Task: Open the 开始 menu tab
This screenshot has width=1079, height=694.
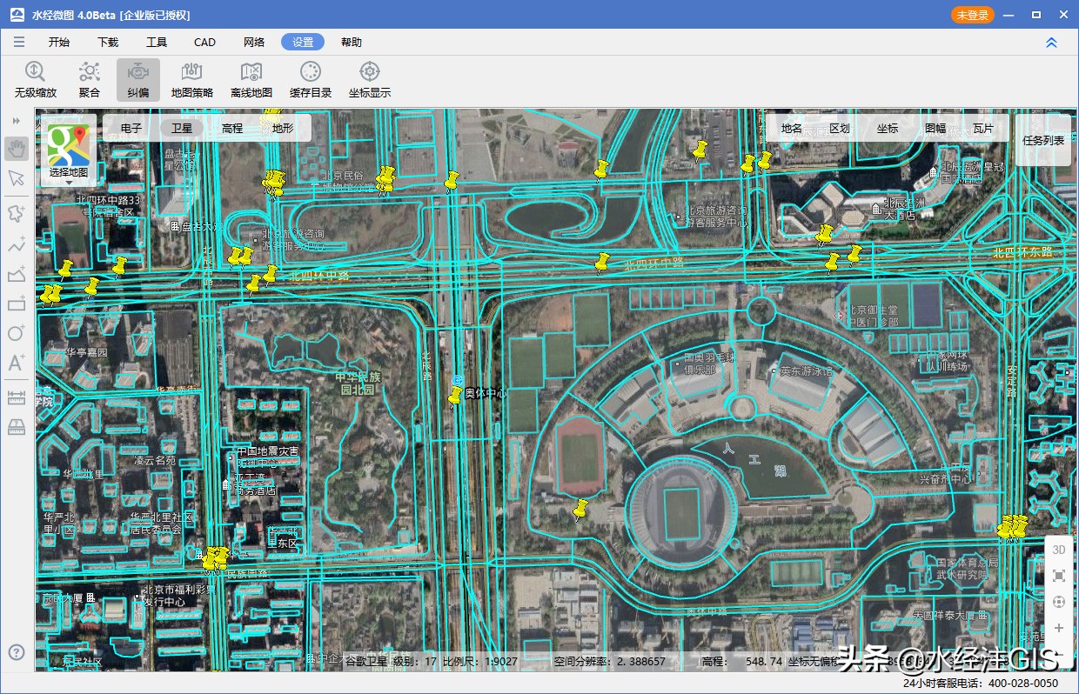Action: pos(59,42)
